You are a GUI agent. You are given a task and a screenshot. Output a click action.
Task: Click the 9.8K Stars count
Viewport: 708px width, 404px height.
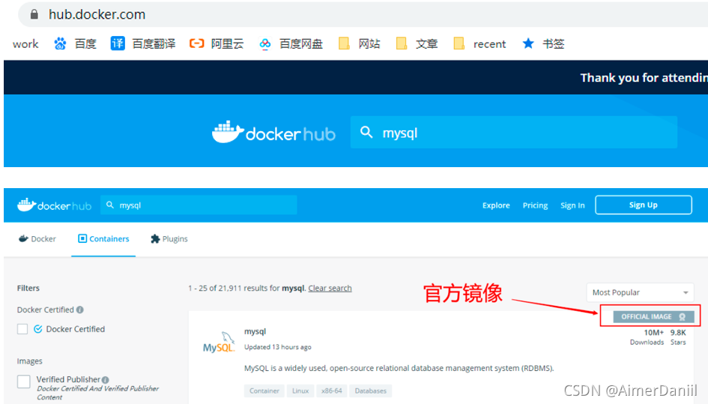(678, 337)
